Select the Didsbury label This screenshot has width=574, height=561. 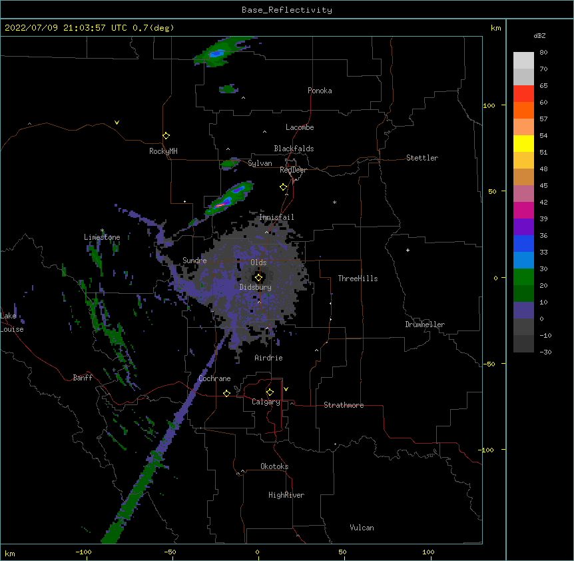tap(255, 287)
